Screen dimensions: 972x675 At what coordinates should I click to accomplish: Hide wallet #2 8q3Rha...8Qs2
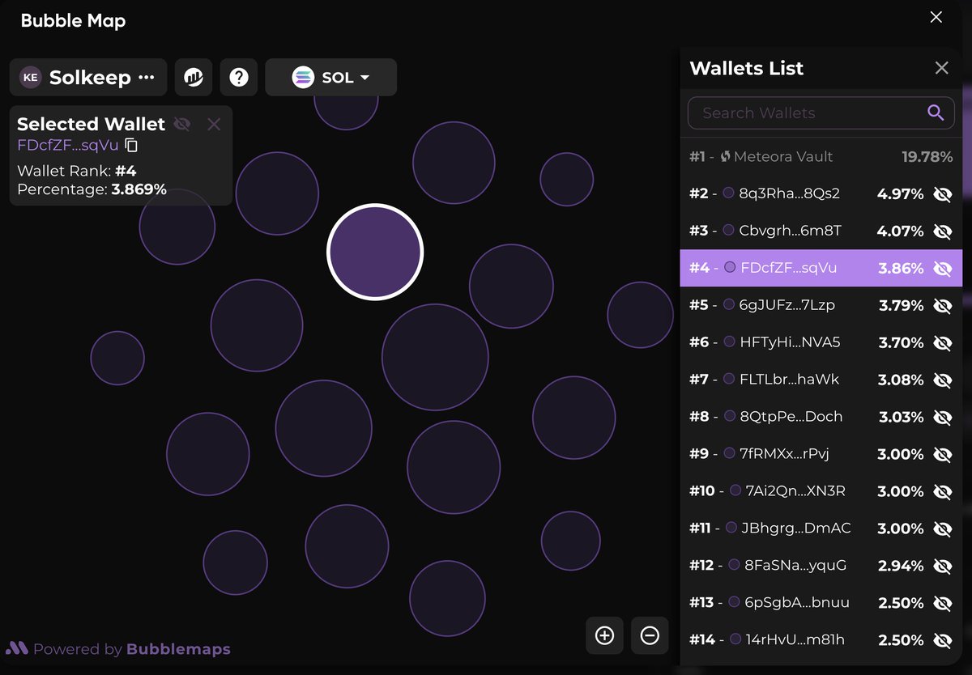942,193
